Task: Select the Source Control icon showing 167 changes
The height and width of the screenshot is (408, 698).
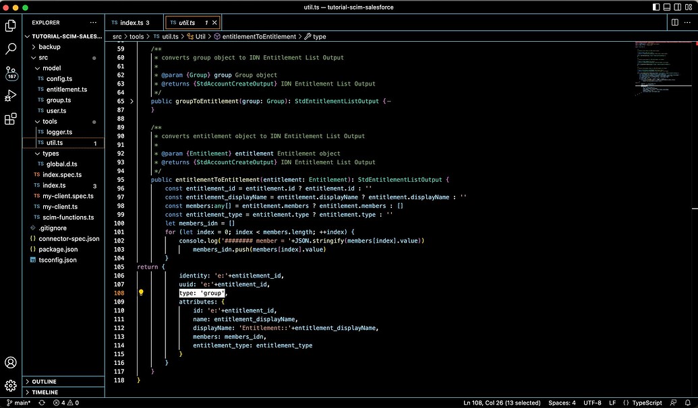Action: click(10, 73)
